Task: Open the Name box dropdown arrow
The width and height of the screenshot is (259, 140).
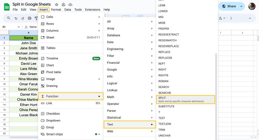Action: (19, 27)
